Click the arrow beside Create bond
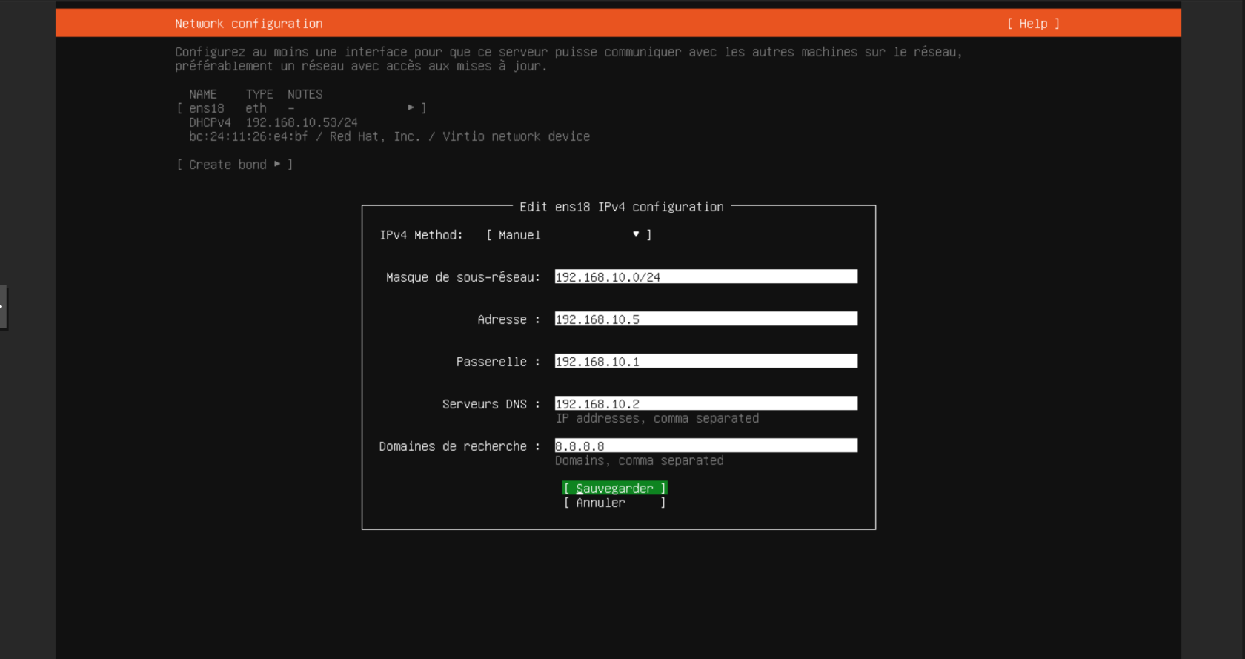The height and width of the screenshot is (659, 1245). click(x=277, y=165)
